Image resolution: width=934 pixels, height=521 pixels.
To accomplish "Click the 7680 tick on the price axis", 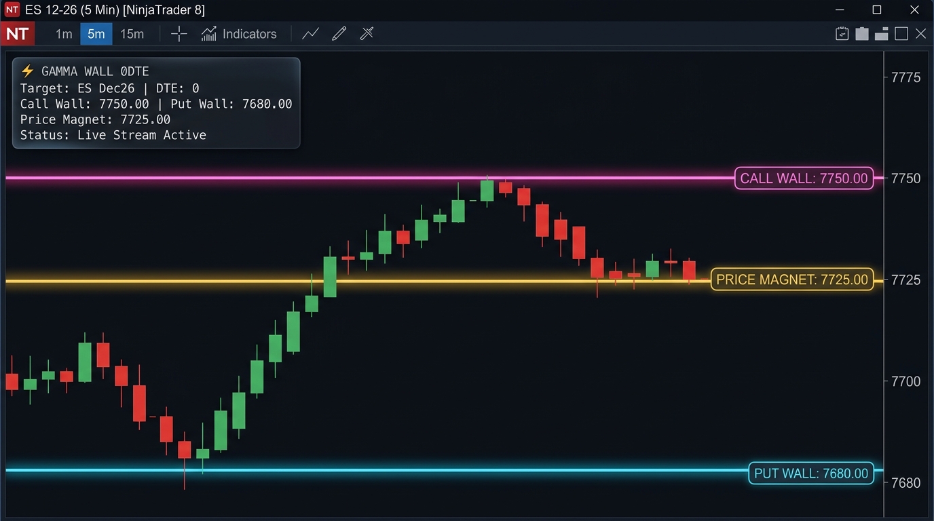I will pyautogui.click(x=905, y=483).
